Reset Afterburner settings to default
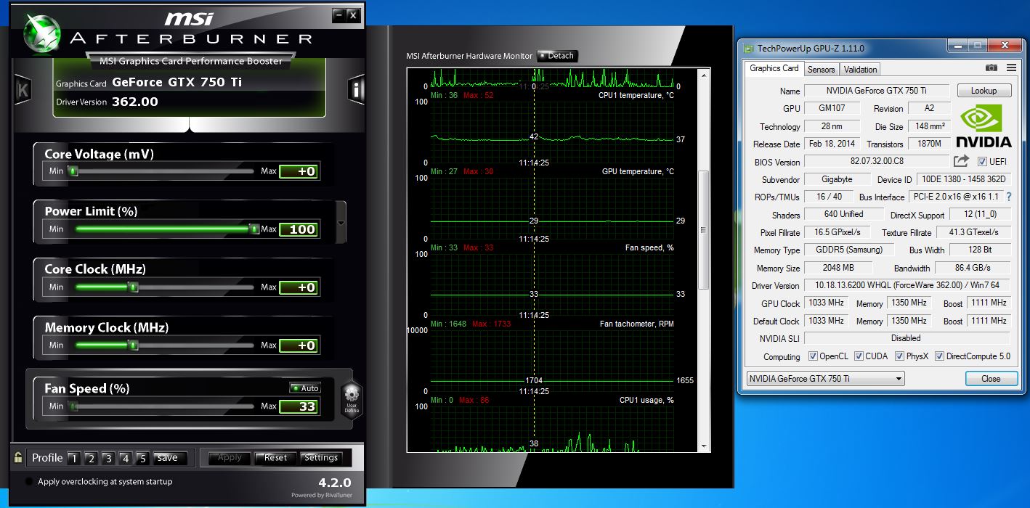The height and width of the screenshot is (508, 1030). pyautogui.click(x=275, y=458)
